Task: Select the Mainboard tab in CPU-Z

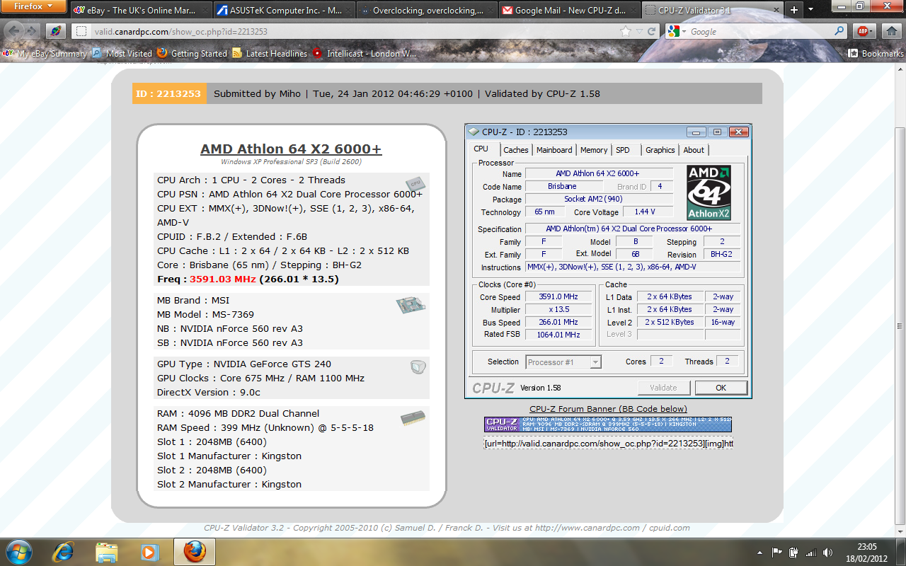Action: point(554,150)
